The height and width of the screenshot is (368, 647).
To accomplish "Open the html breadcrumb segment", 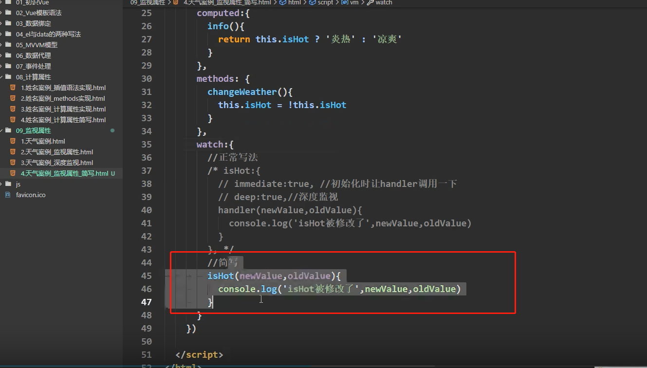I will tap(290, 2).
